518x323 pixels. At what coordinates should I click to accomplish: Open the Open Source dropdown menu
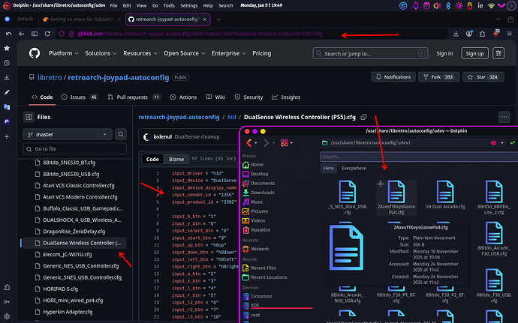click(185, 54)
